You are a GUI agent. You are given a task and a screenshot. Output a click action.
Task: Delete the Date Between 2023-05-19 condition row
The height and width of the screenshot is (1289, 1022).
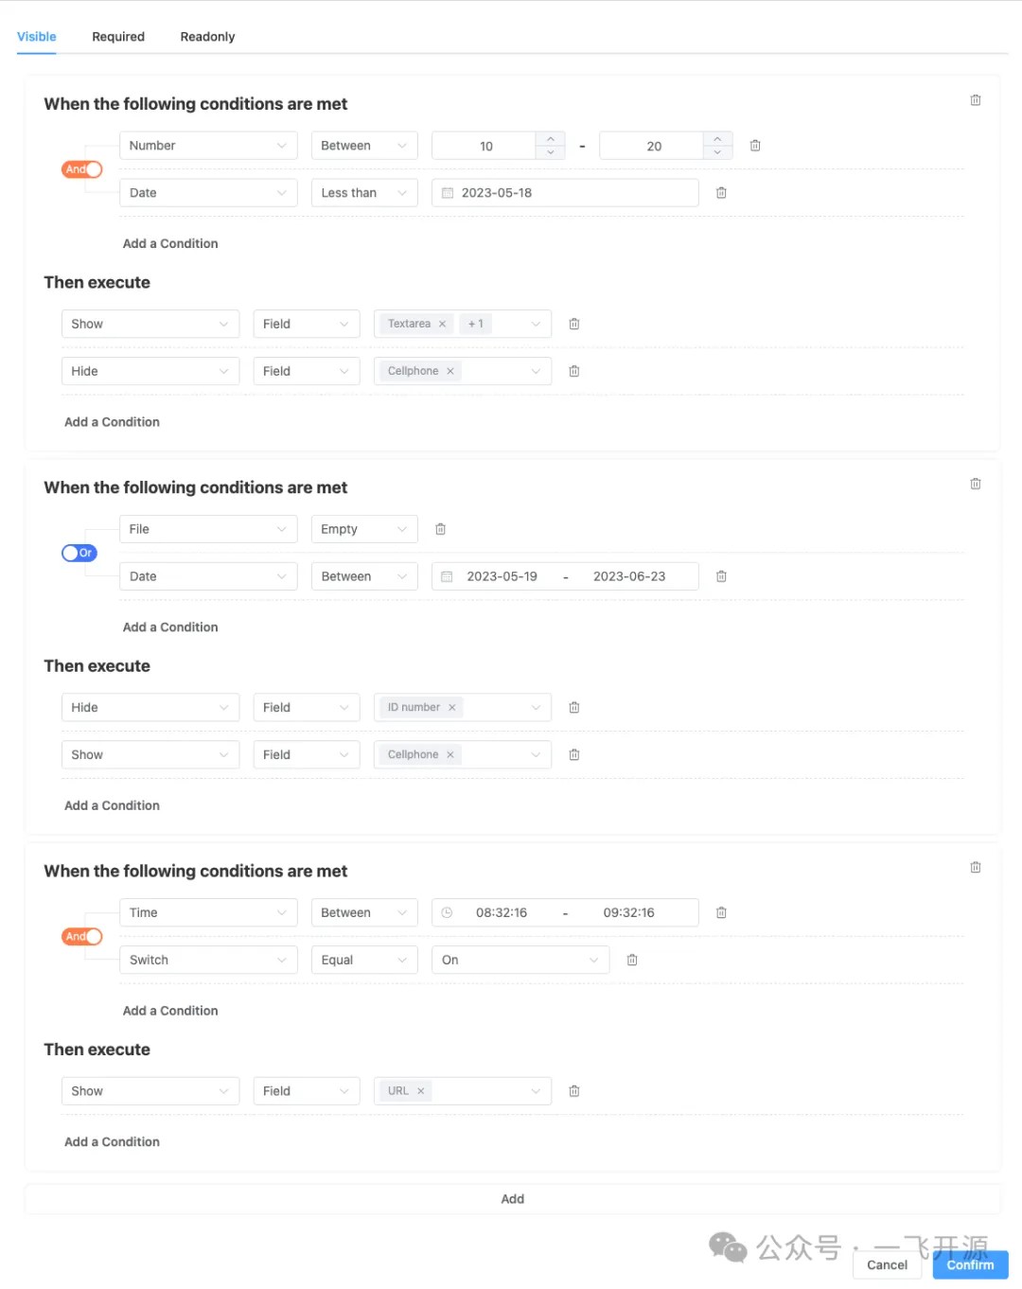coord(721,576)
